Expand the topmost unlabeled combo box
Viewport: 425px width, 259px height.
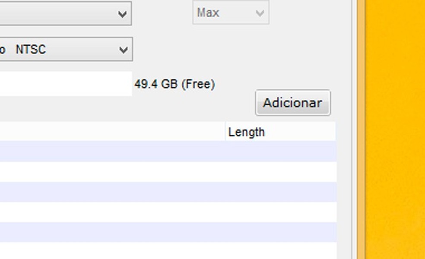pyautogui.click(x=65, y=14)
